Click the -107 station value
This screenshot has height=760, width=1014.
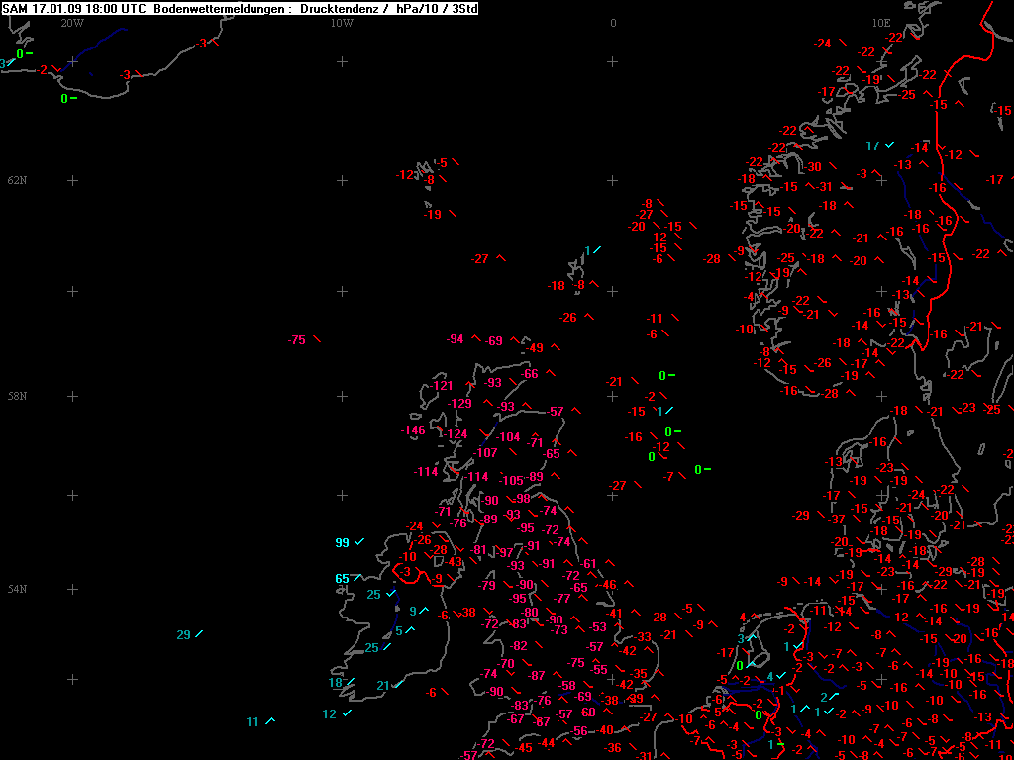484,453
